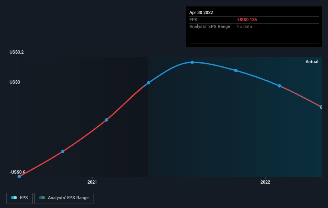Select the EPS data point just after 2021
Screen dimensions: 328x208
coord(107,120)
